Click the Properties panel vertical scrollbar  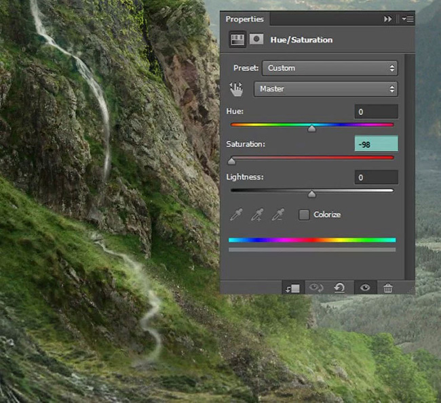pos(410,167)
